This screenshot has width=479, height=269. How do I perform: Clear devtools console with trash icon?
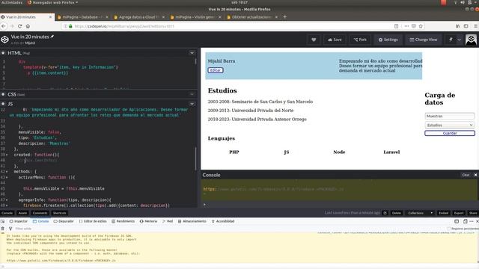coord(3,229)
